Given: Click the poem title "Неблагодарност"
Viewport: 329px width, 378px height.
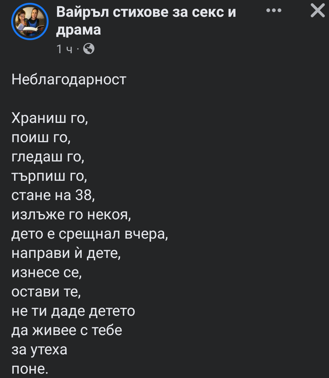Looking at the screenshot, I should (69, 80).
